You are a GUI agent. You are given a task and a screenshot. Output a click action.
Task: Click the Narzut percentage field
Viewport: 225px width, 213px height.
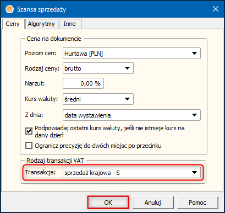click(x=83, y=83)
